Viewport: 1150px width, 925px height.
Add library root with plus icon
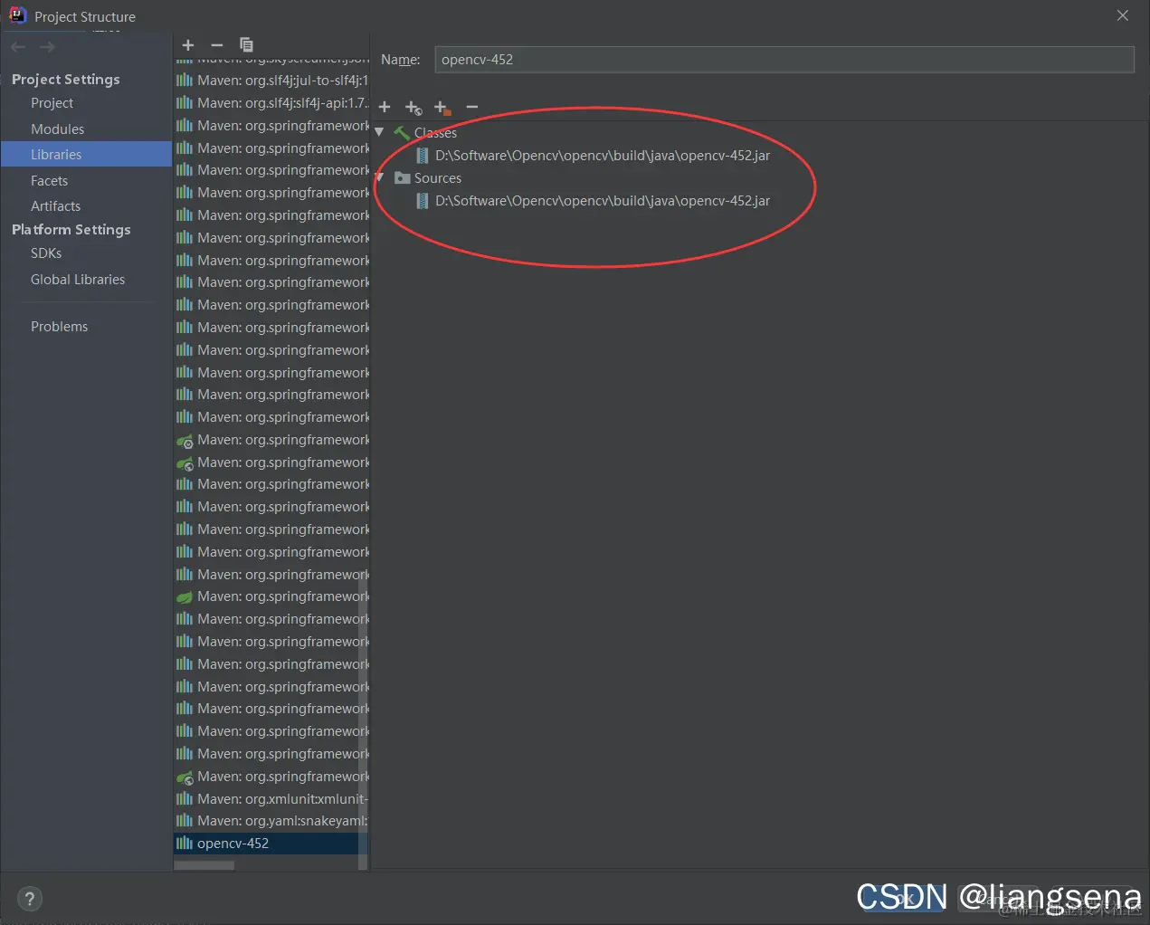[x=385, y=107]
